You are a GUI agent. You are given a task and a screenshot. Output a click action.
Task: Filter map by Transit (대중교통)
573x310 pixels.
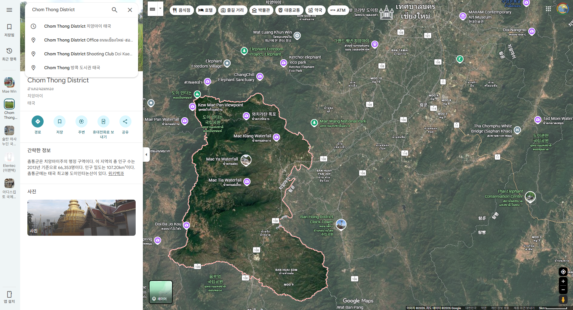pyautogui.click(x=289, y=10)
